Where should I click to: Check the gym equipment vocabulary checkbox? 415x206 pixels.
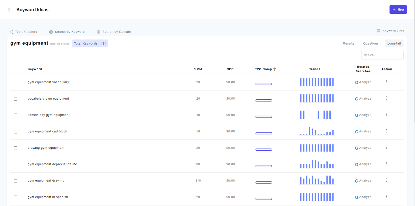click(16, 82)
